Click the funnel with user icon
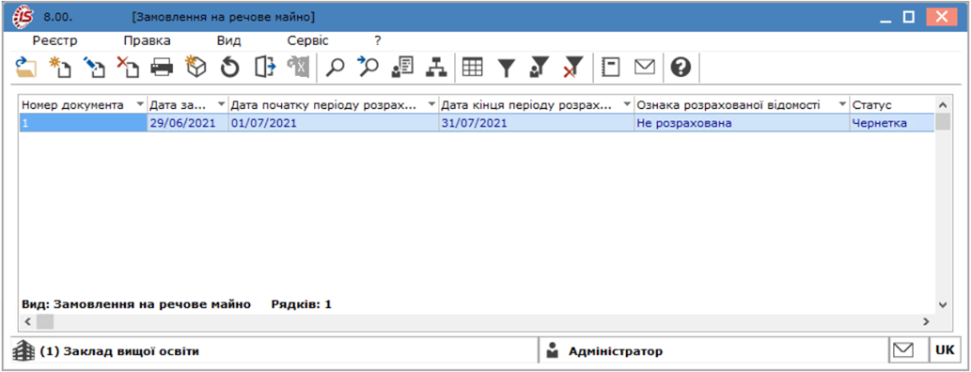The height and width of the screenshot is (372, 971). click(540, 67)
